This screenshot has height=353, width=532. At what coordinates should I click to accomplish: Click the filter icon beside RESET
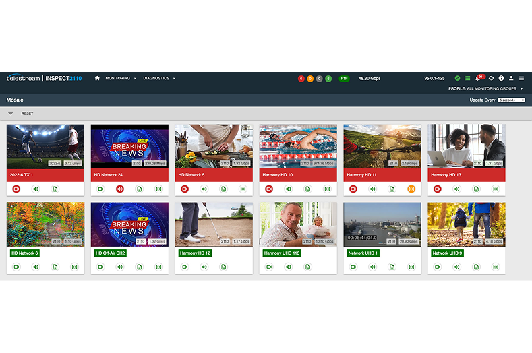click(x=11, y=113)
